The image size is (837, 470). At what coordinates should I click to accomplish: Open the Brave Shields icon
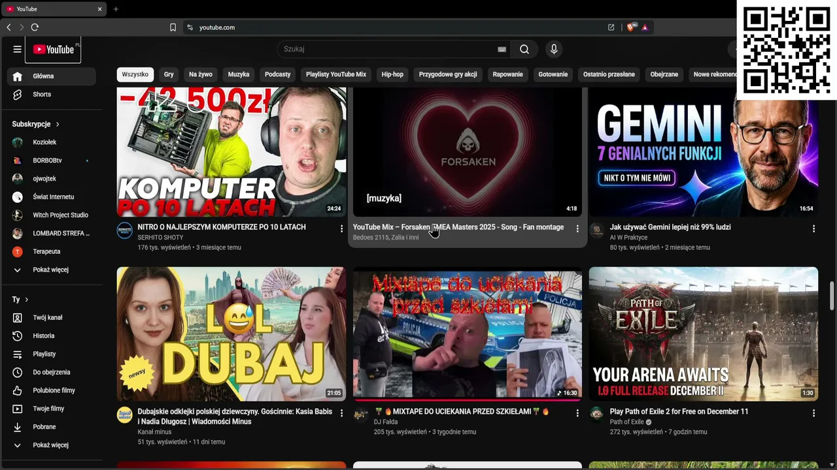(x=631, y=27)
